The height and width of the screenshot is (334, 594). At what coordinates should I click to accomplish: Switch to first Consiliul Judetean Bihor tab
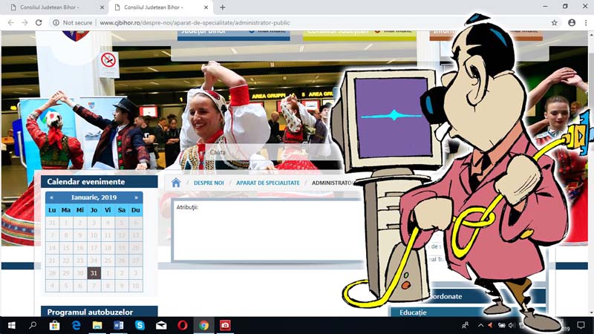[x=53, y=7]
